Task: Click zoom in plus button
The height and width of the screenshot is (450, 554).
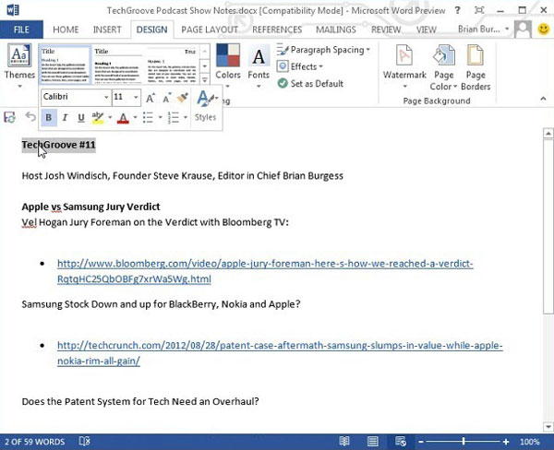Action: [x=506, y=442]
